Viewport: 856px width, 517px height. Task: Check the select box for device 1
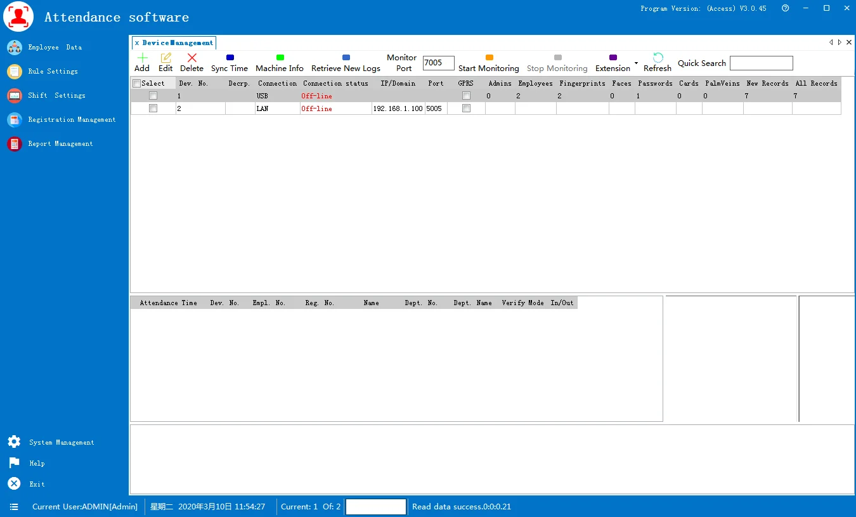153,96
